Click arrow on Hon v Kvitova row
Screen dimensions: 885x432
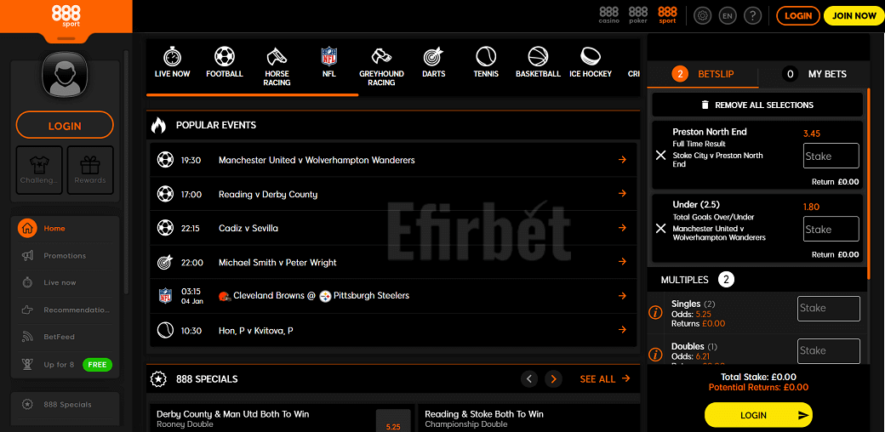[623, 329]
